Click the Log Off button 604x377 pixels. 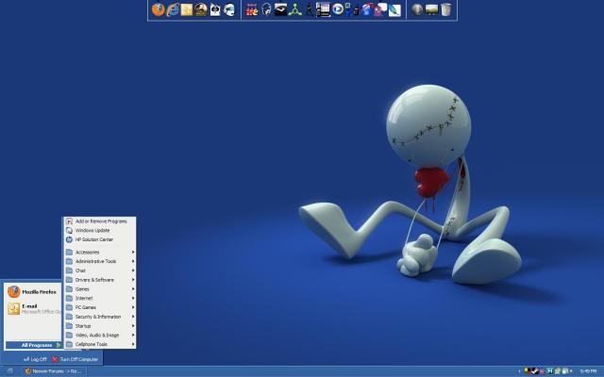(x=35, y=359)
